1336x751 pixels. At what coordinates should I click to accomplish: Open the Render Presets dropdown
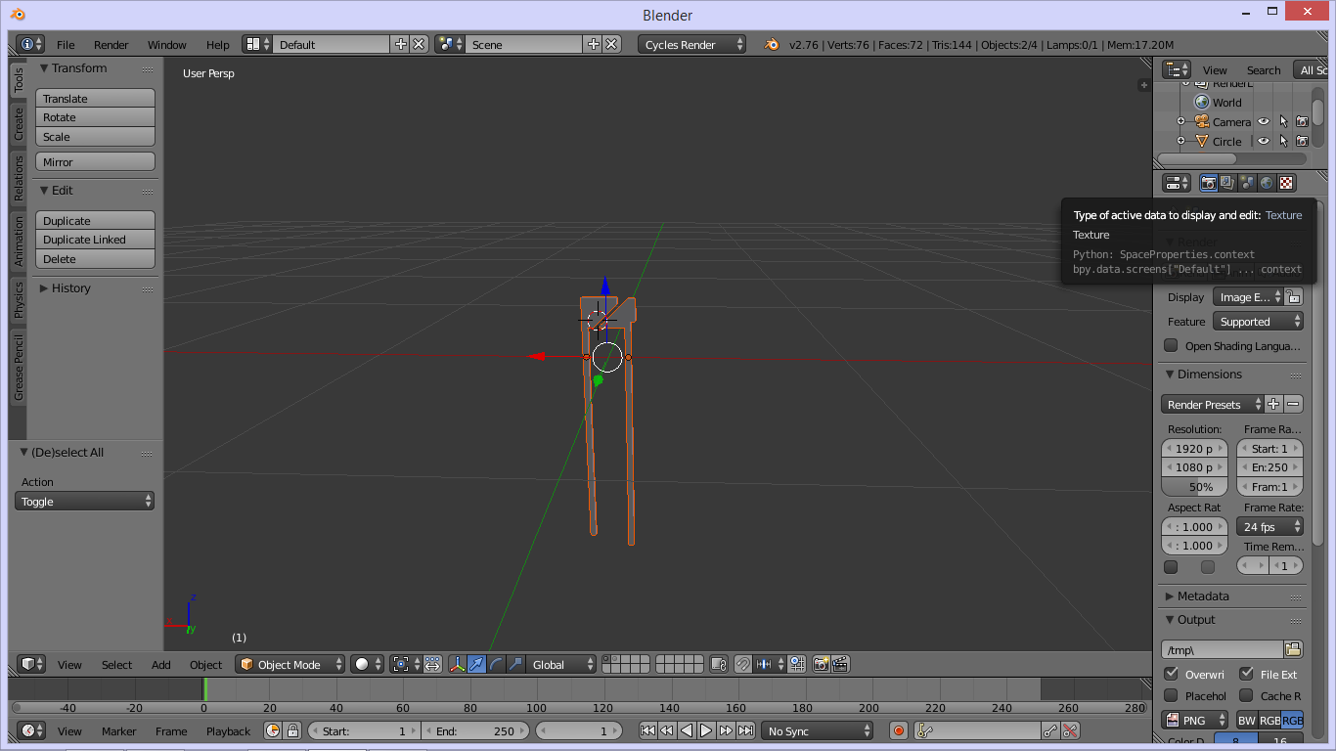(x=1212, y=404)
